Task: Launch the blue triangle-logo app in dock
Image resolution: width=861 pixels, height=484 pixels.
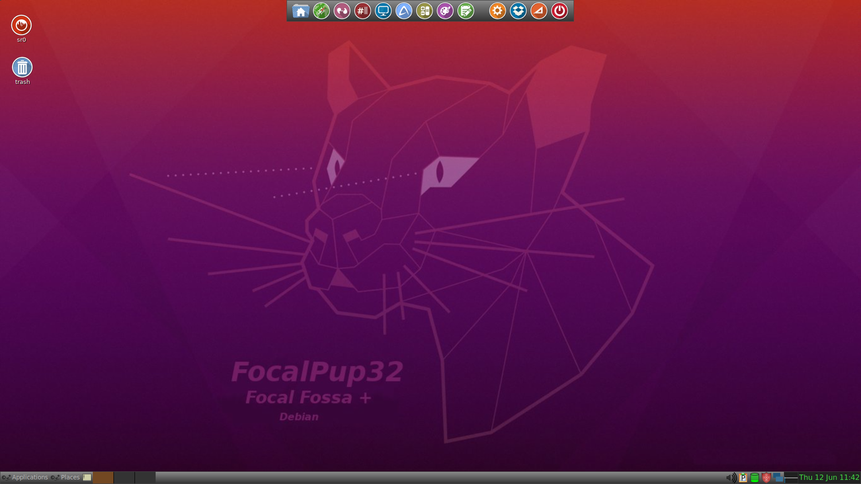Action: pyautogui.click(x=404, y=11)
